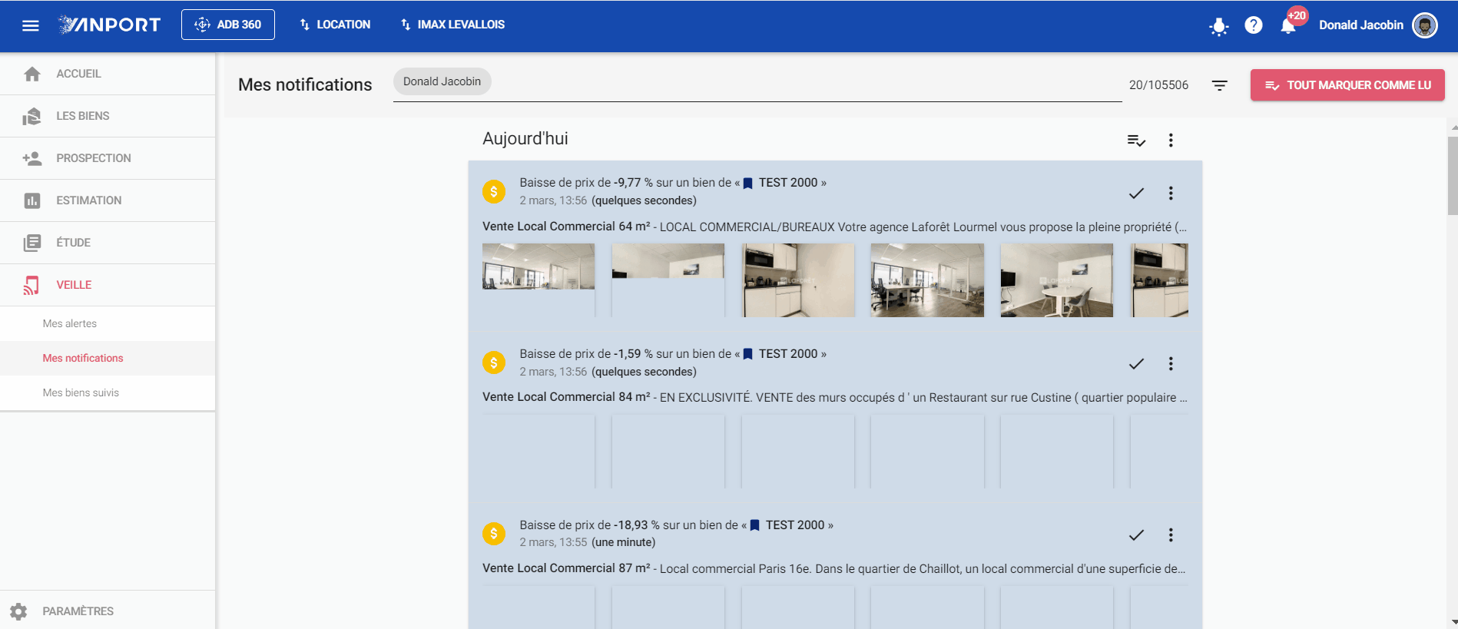
Task: Click the add-person icon beside PROSPECTION
Action: coord(32,158)
